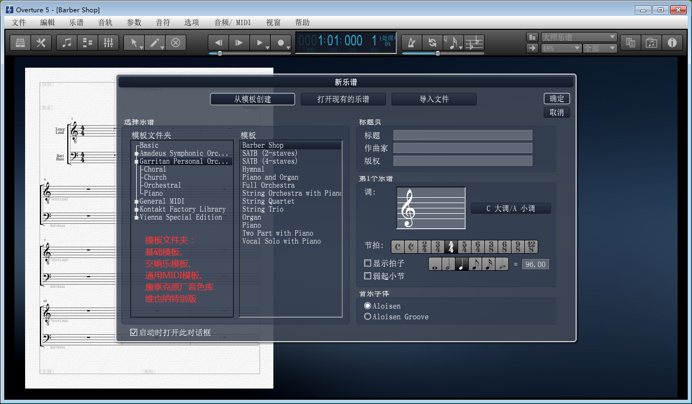Confirm with the 确定 button

click(x=557, y=99)
